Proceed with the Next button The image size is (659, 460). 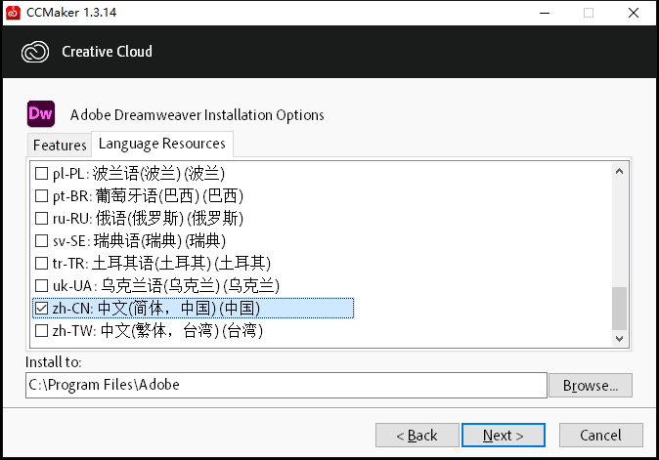click(504, 436)
